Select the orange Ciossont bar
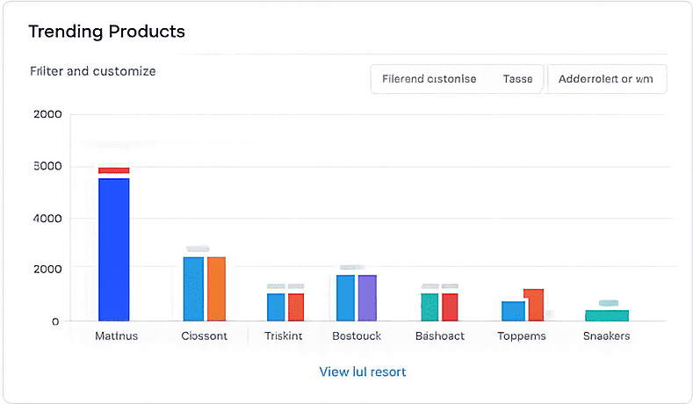The height and width of the screenshot is (404, 693). tap(217, 289)
